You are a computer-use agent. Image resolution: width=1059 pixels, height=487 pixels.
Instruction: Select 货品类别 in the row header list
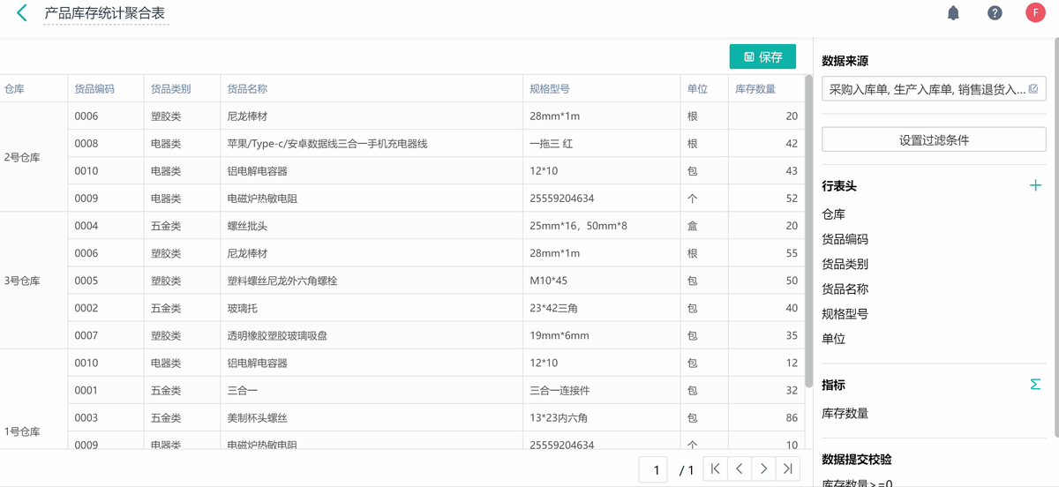click(845, 264)
